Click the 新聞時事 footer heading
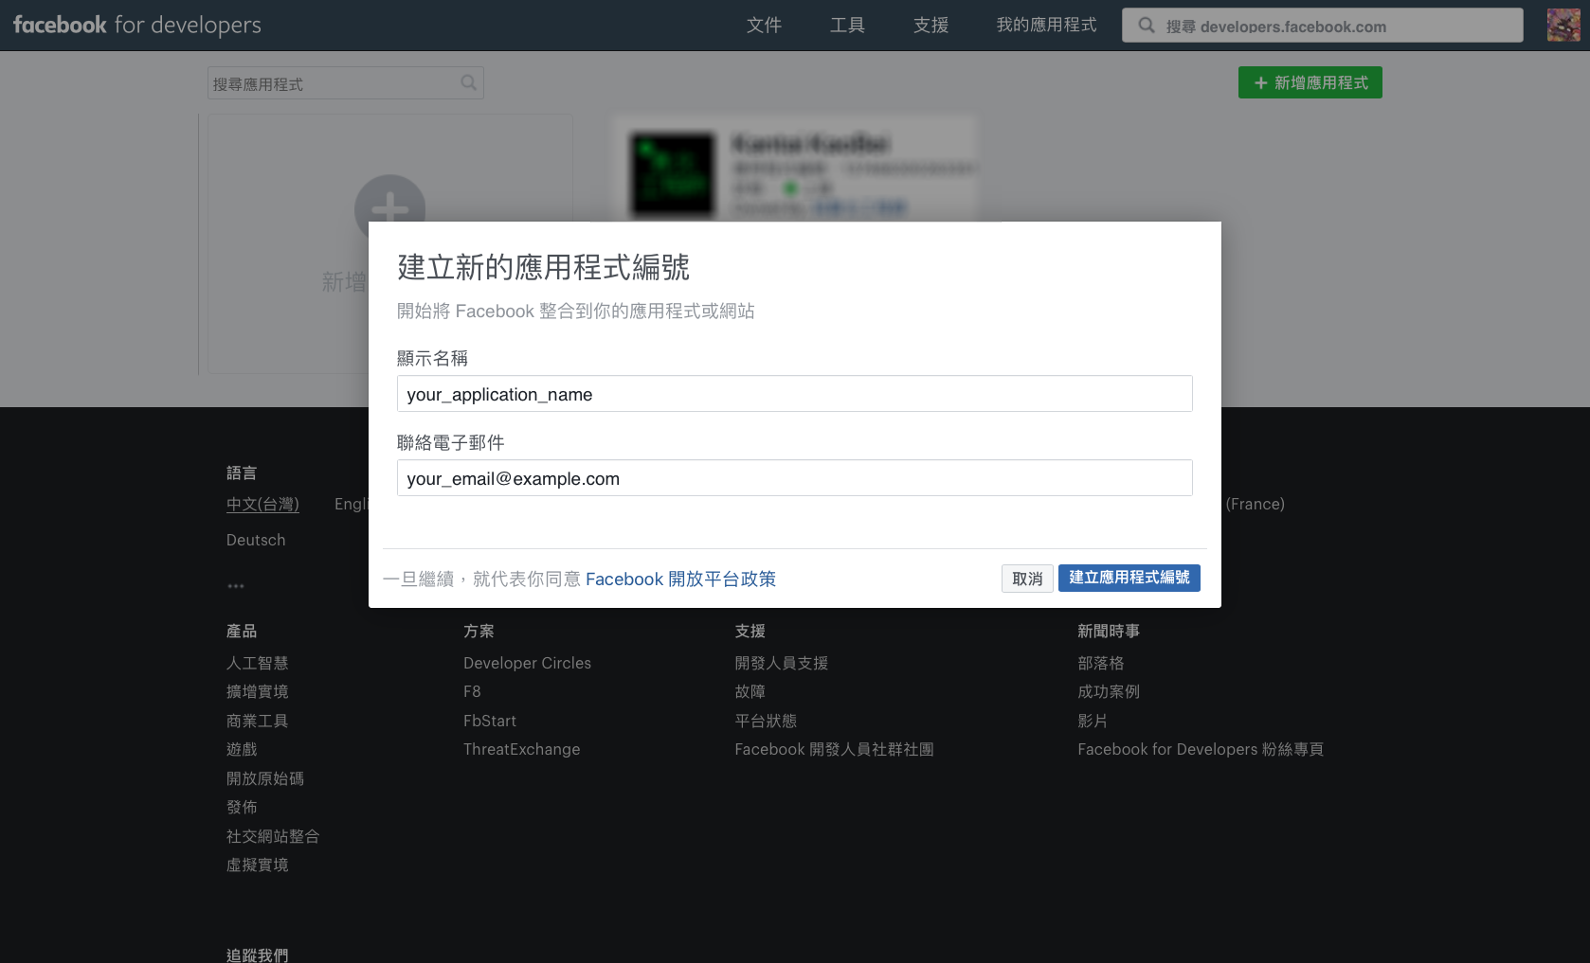Viewport: 1590px width, 963px height. (1109, 632)
